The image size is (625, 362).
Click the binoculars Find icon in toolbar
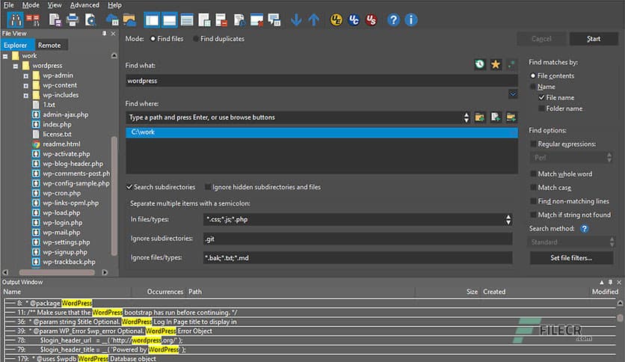point(14,20)
